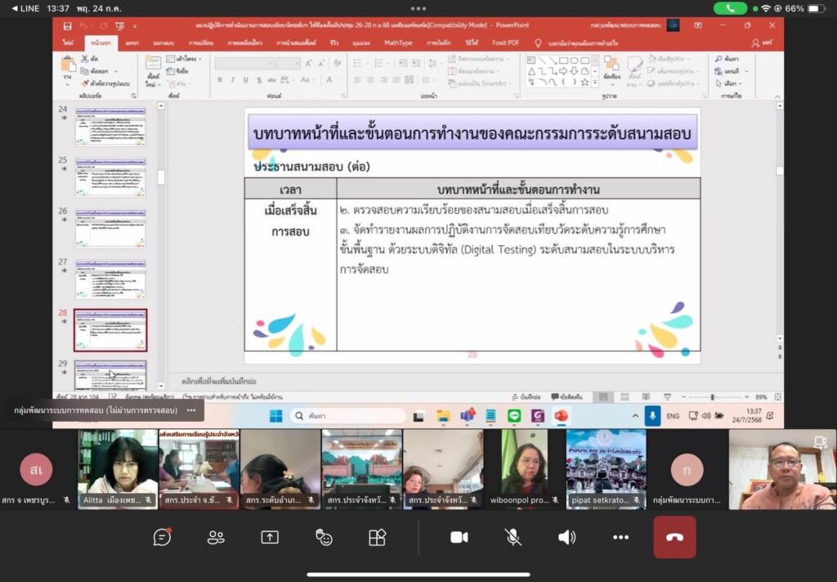The width and height of the screenshot is (837, 582).
Task: Open the Foxit PDF ribbon tab
Action: pyautogui.click(x=504, y=43)
